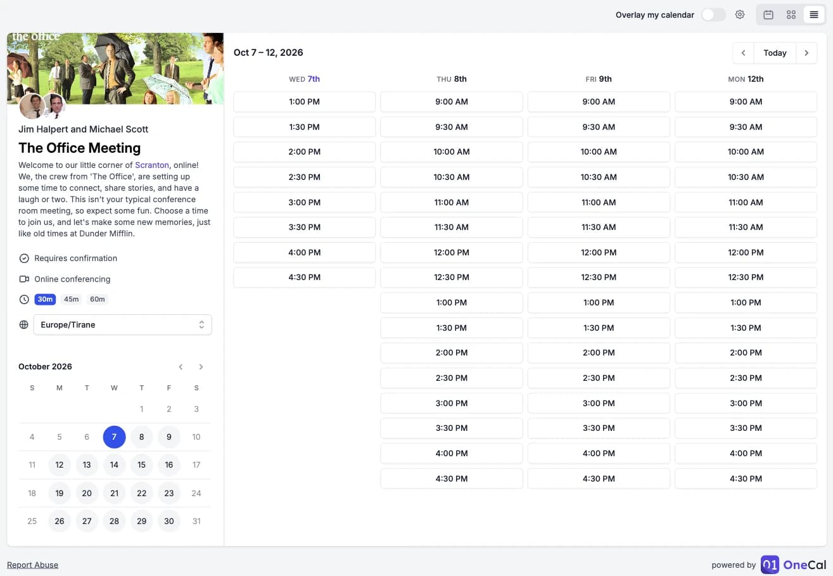Click the Report Abuse link
Screen dimensions: 833x576
[x=32, y=565]
